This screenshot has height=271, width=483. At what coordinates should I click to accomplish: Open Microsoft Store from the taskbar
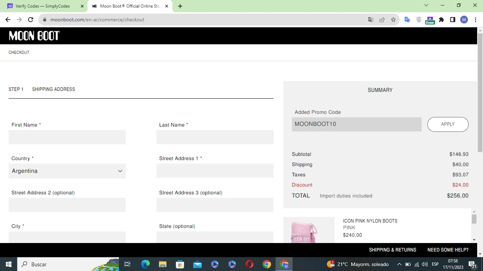180,264
